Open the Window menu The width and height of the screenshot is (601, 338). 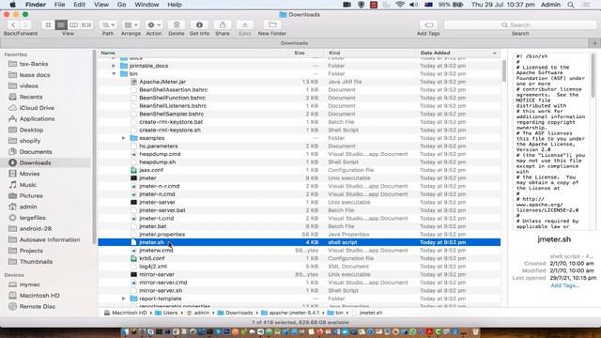(146, 5)
